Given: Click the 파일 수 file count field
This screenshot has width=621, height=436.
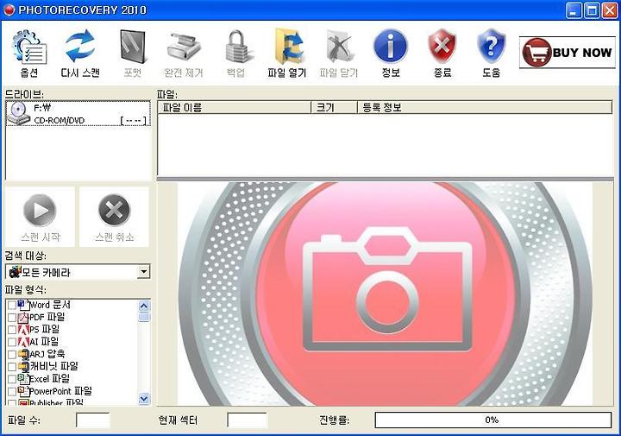Looking at the screenshot, I should [x=93, y=420].
